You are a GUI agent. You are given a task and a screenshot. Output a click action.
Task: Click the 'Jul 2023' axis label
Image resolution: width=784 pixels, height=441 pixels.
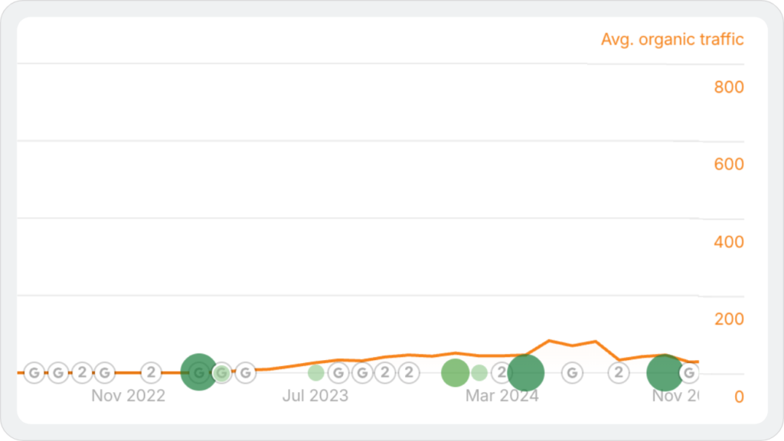(315, 396)
